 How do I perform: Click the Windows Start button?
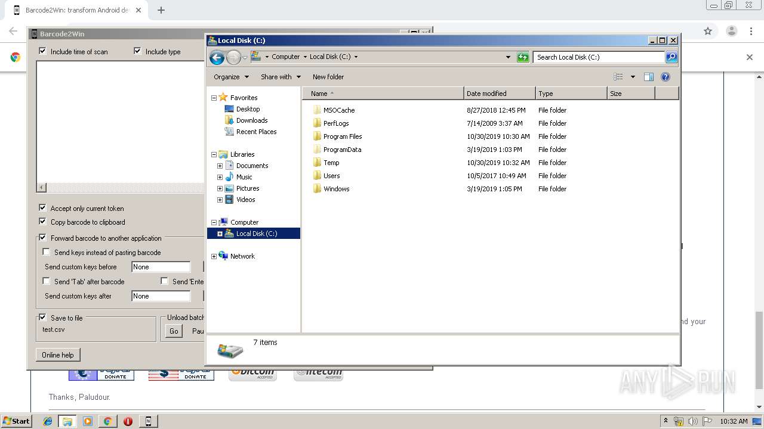(x=16, y=421)
